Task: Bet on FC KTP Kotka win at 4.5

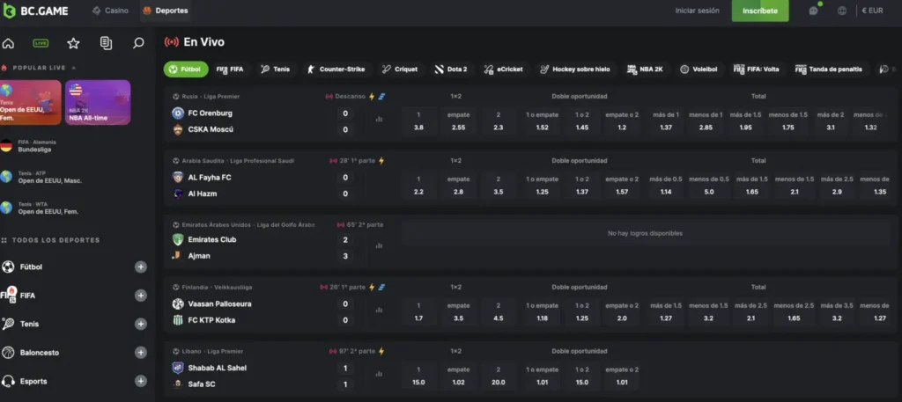Action: click(499, 312)
